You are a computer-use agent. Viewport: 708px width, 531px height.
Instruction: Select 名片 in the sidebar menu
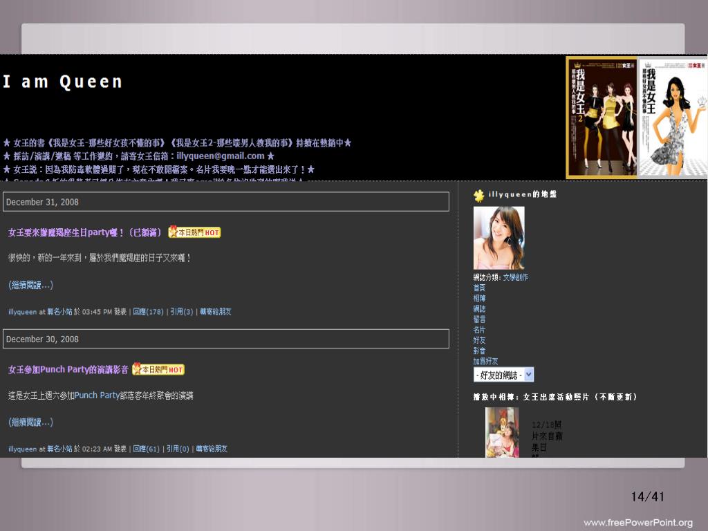[479, 330]
